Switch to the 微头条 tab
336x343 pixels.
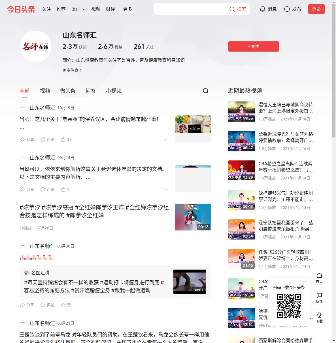[68, 91]
